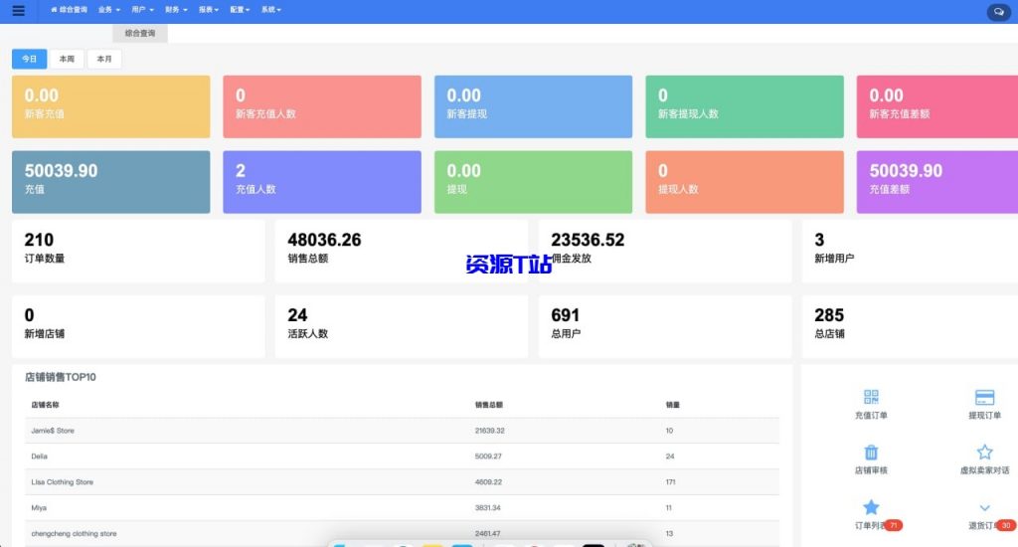This screenshot has height=547, width=1018.
Task: Select the 今日 time filter
Action: (29, 59)
